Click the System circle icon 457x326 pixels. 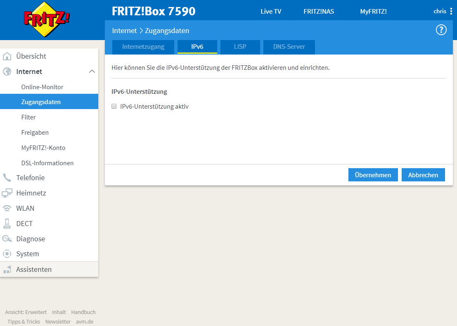click(x=7, y=254)
